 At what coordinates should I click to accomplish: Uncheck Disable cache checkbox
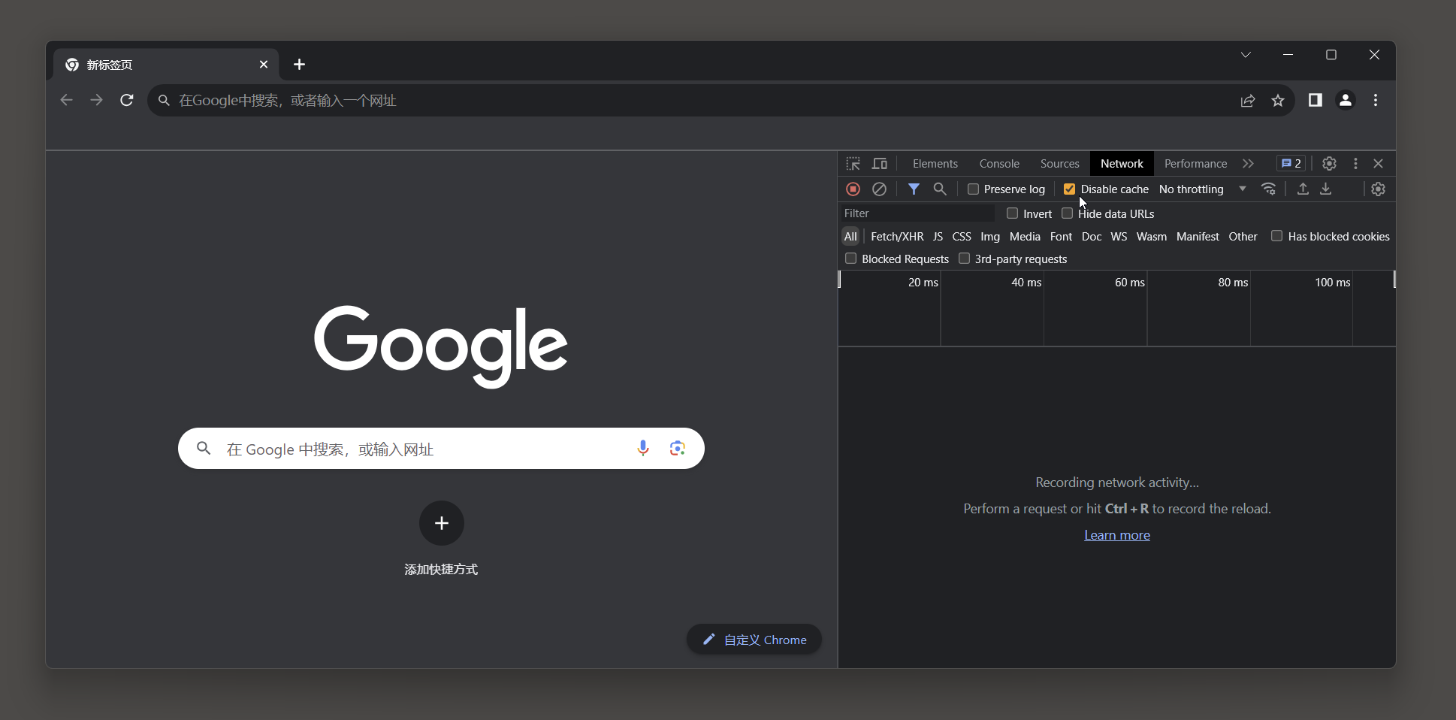(1069, 189)
